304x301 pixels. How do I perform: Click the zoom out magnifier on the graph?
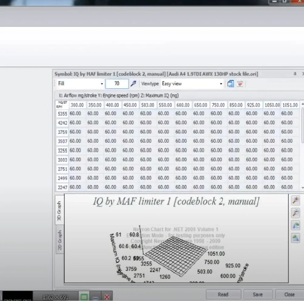point(296,213)
